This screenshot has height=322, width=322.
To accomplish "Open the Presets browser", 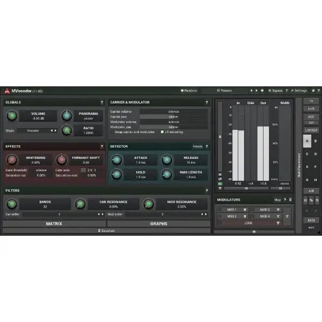I will (224, 91).
